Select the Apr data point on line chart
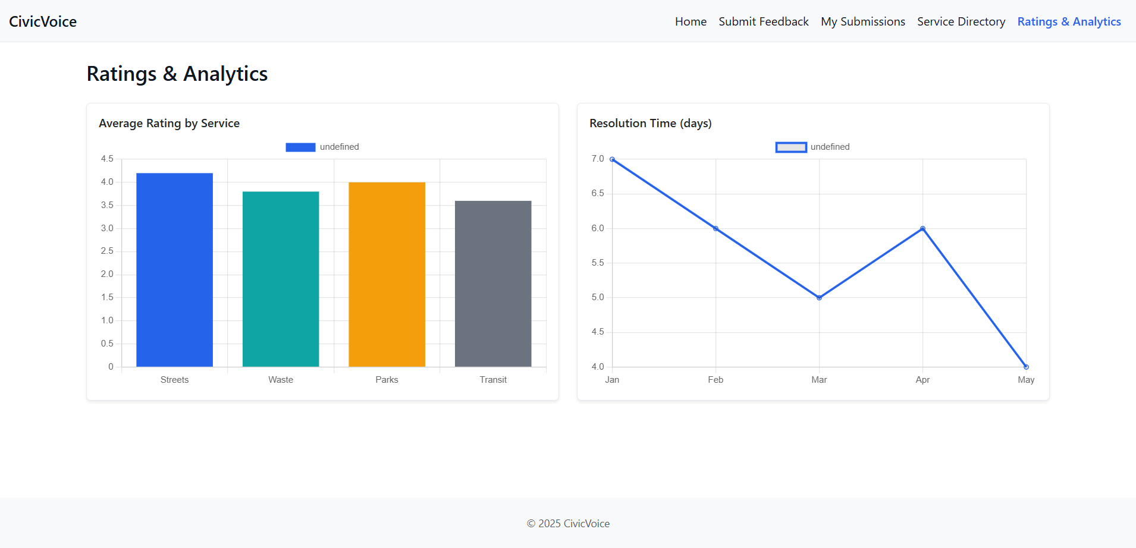 922,229
